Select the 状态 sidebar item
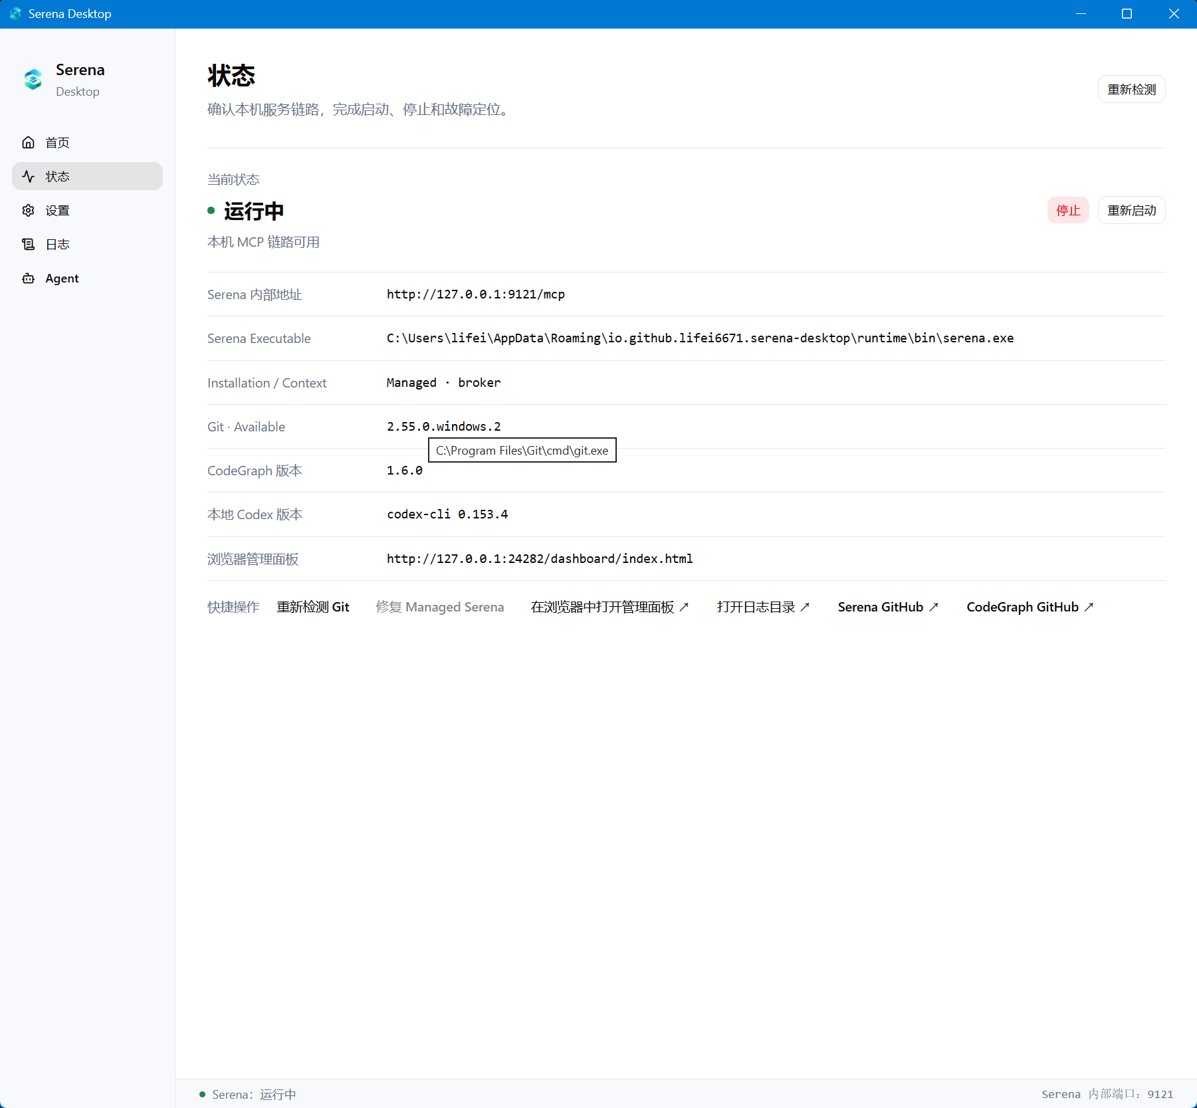Viewport: 1197px width, 1108px height. coord(87,176)
